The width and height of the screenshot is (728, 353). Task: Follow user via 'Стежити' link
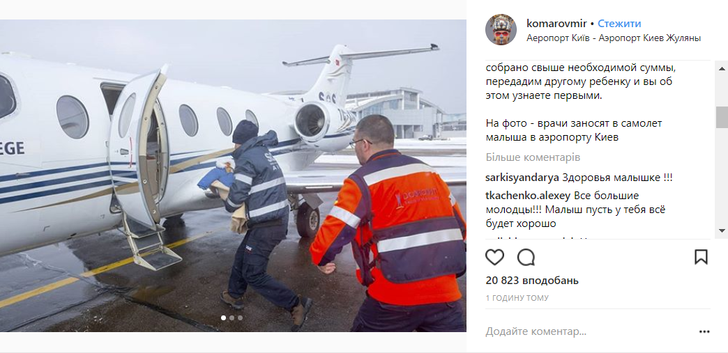(619, 24)
